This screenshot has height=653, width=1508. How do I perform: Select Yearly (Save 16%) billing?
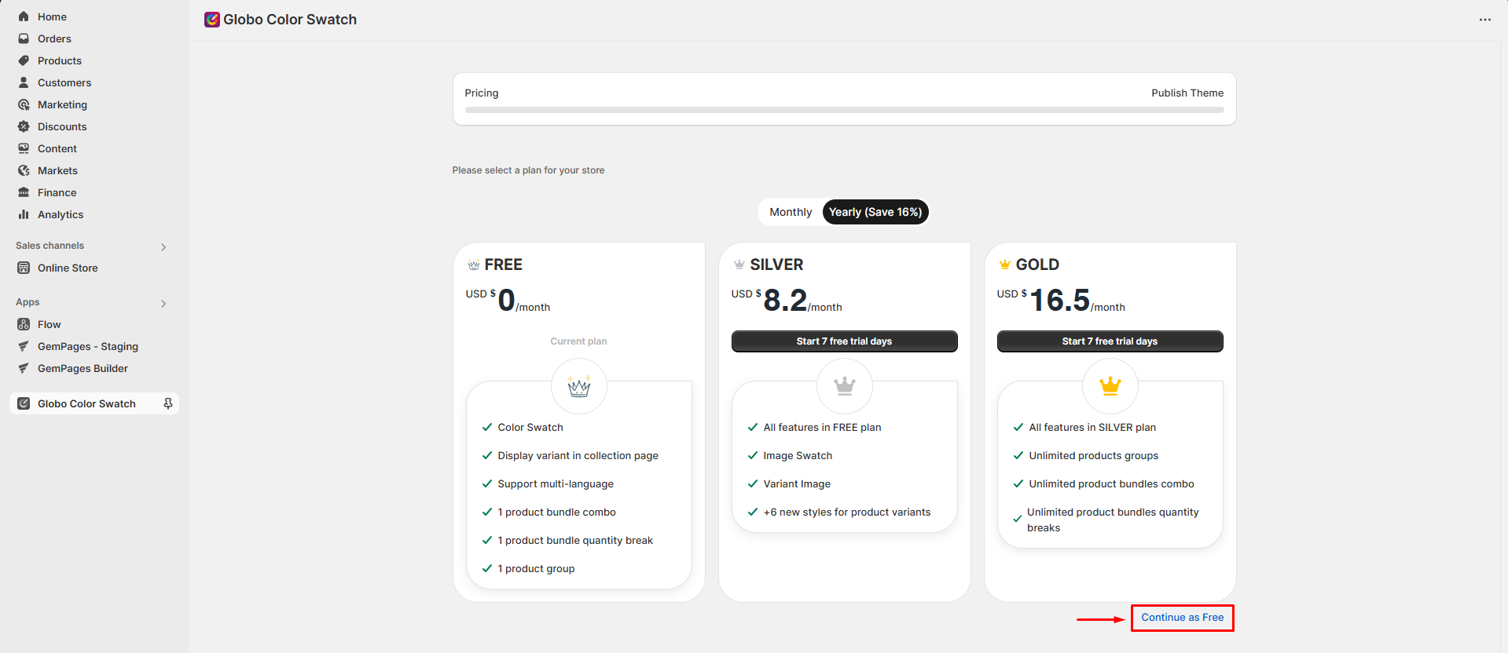(875, 212)
